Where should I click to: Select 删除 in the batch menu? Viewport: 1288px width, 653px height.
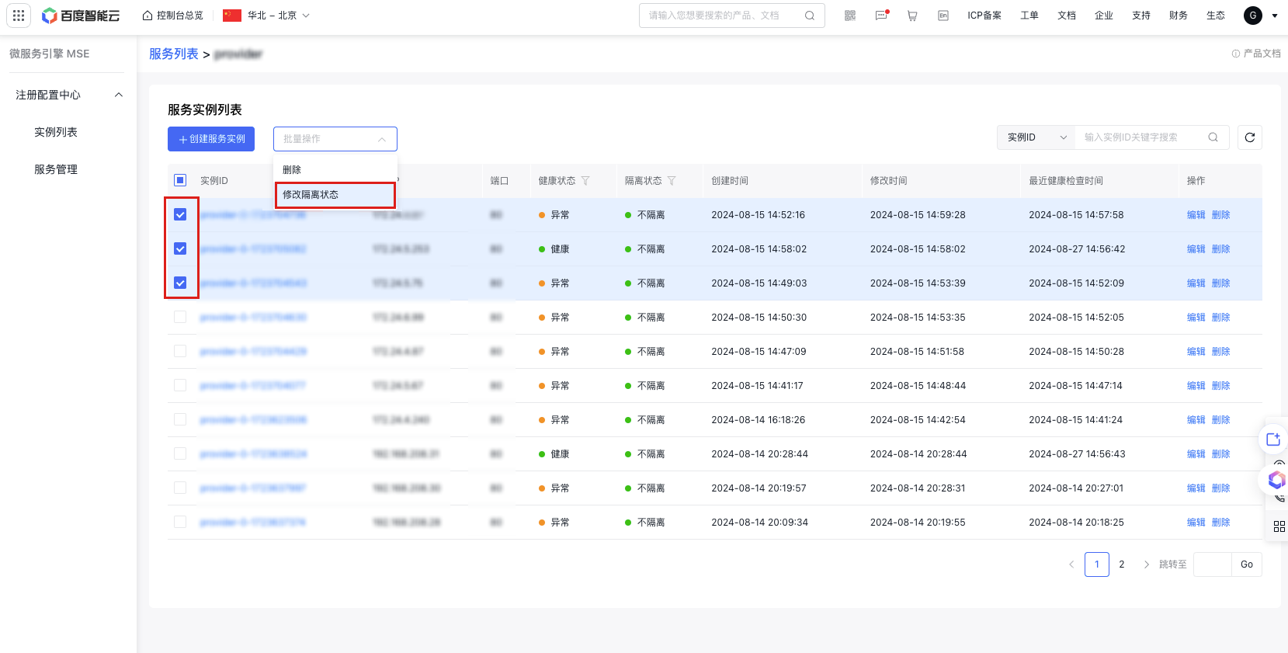click(335, 170)
